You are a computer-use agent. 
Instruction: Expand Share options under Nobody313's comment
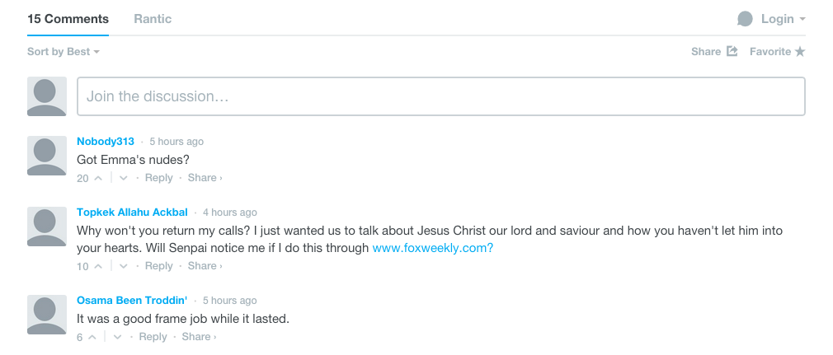[205, 178]
